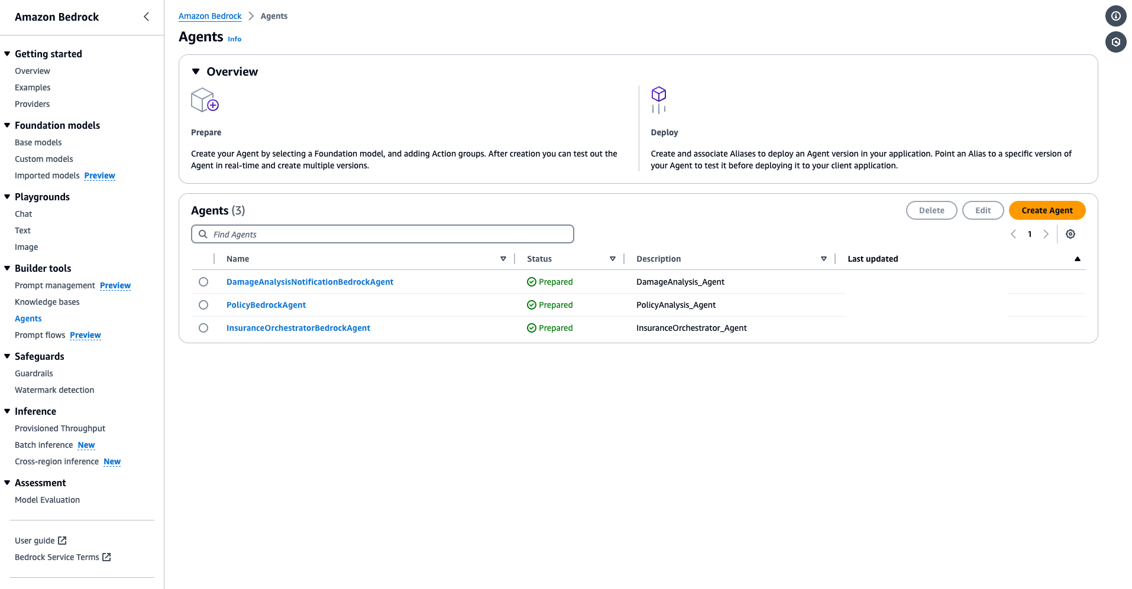The image size is (1132, 589).
Task: Open Name column sort dropdown
Action: point(503,259)
